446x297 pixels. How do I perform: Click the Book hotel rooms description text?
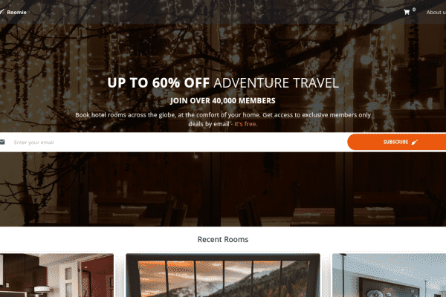pos(223,120)
